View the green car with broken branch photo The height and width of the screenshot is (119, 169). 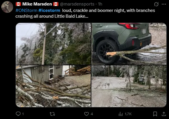pos(129,44)
